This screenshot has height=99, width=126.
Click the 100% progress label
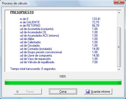pyautogui.click(x=62, y=76)
